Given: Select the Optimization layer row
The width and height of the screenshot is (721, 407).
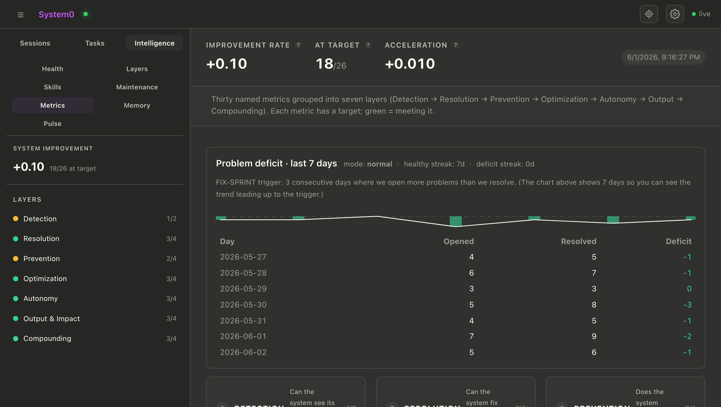Looking at the screenshot, I should tap(95, 279).
